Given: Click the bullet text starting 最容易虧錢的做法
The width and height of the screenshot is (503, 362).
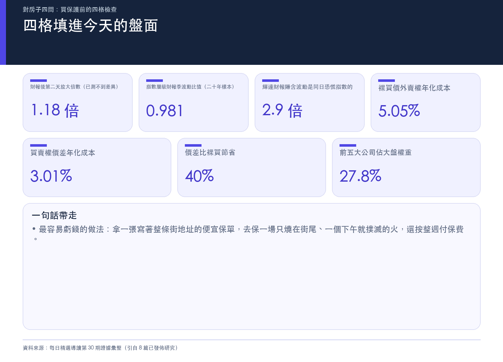Looking at the screenshot, I should tap(248, 233).
